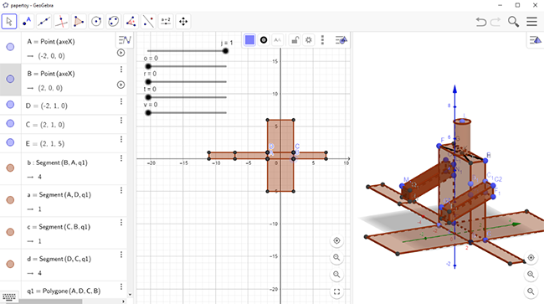Viewport: 544px width, 304px height.
Task: Toggle the 3D view style bar button
Action: [536, 40]
